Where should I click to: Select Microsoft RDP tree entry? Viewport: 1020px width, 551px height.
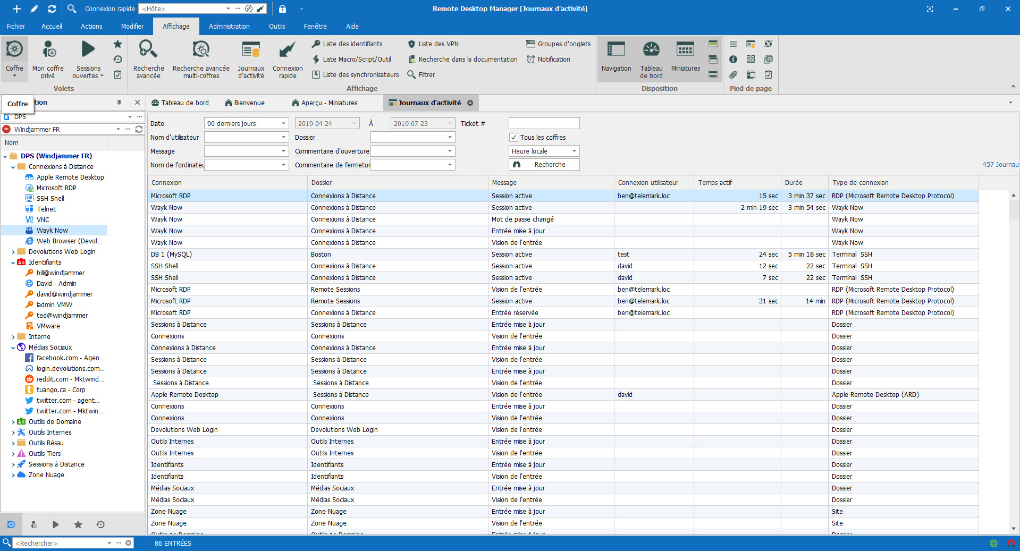coord(56,188)
